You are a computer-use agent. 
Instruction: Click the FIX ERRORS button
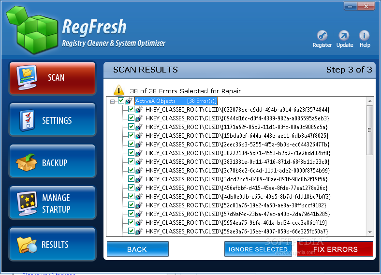point(335,249)
